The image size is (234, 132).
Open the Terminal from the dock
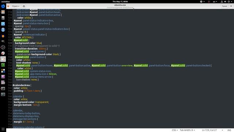tap(3, 88)
